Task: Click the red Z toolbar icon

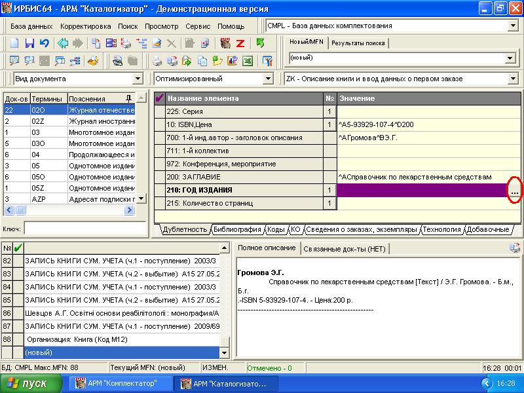Action: [240, 43]
